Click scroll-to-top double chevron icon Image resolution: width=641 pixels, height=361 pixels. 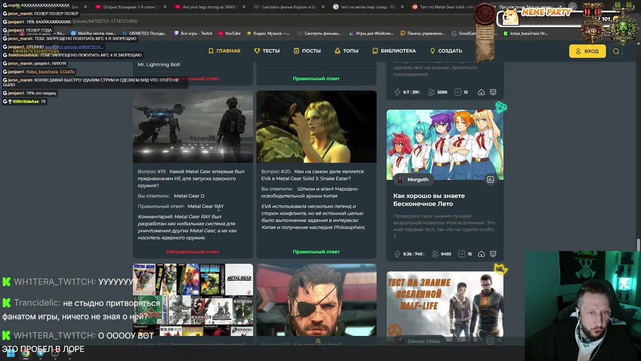pos(318,341)
